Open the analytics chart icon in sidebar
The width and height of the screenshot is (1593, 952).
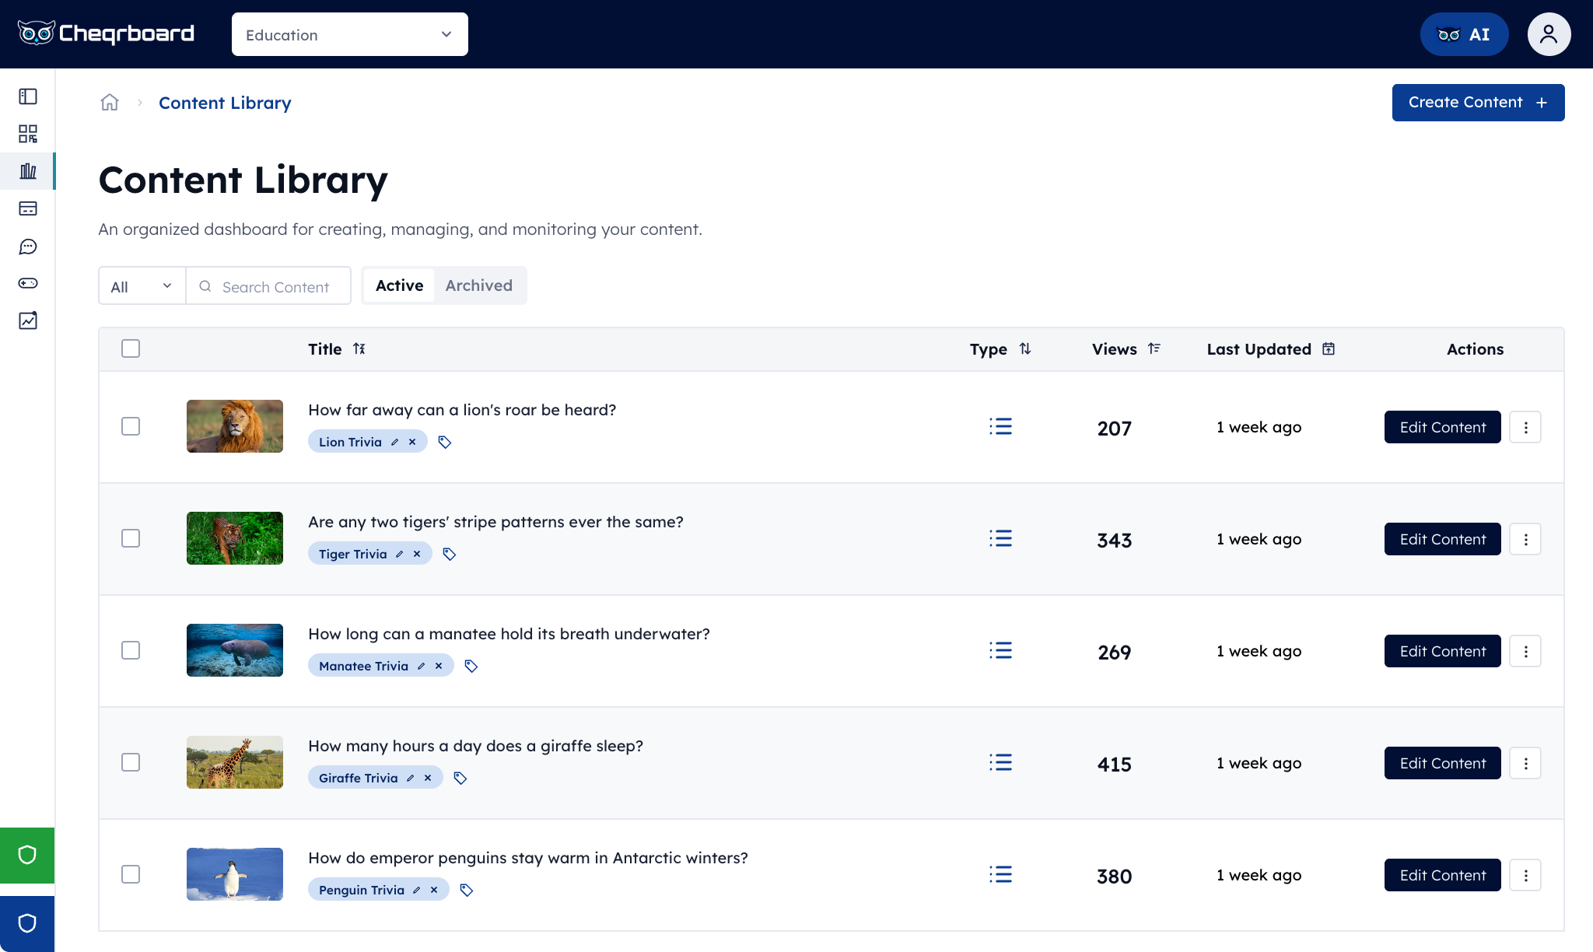click(x=28, y=320)
